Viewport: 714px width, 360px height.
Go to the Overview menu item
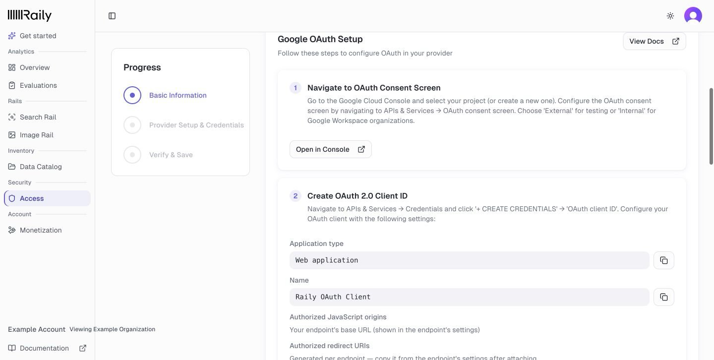pos(47,67)
